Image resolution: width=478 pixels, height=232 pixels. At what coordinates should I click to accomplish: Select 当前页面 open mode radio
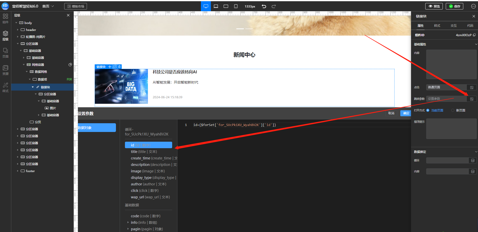(x=428, y=110)
